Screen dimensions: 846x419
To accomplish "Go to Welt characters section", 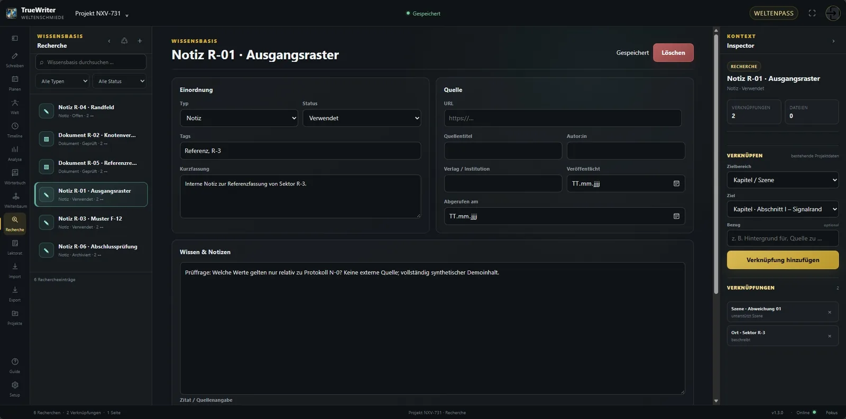I will [x=15, y=106].
